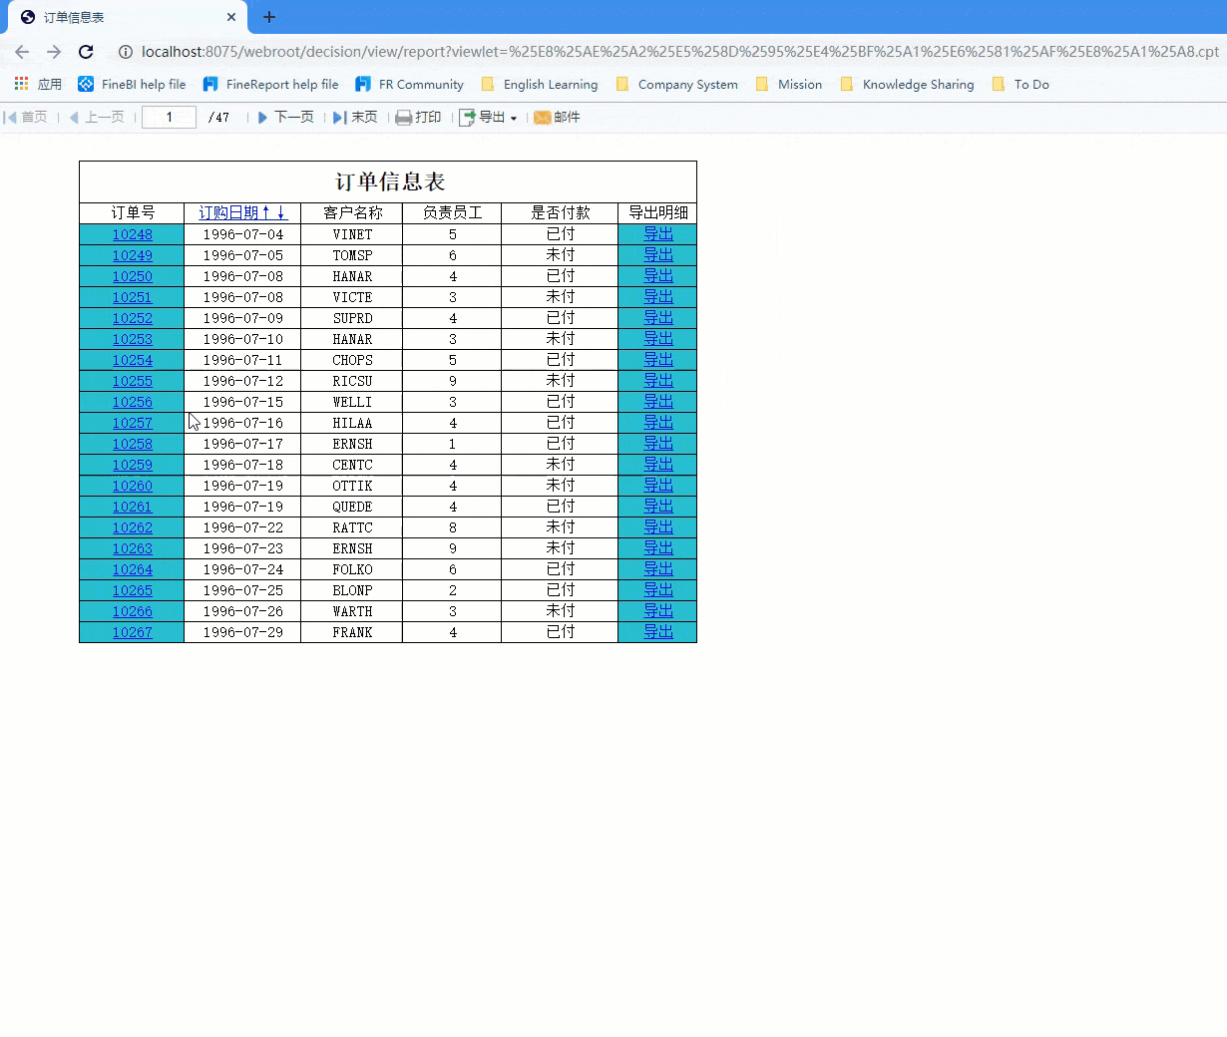Screen dimensions: 1227x1037
Task: Open Company System bookmark folder
Action: 677,84
